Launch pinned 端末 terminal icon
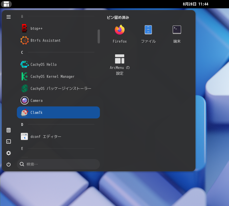 tap(177, 30)
